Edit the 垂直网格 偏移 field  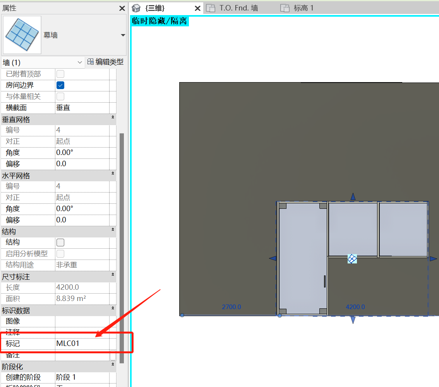82,163
